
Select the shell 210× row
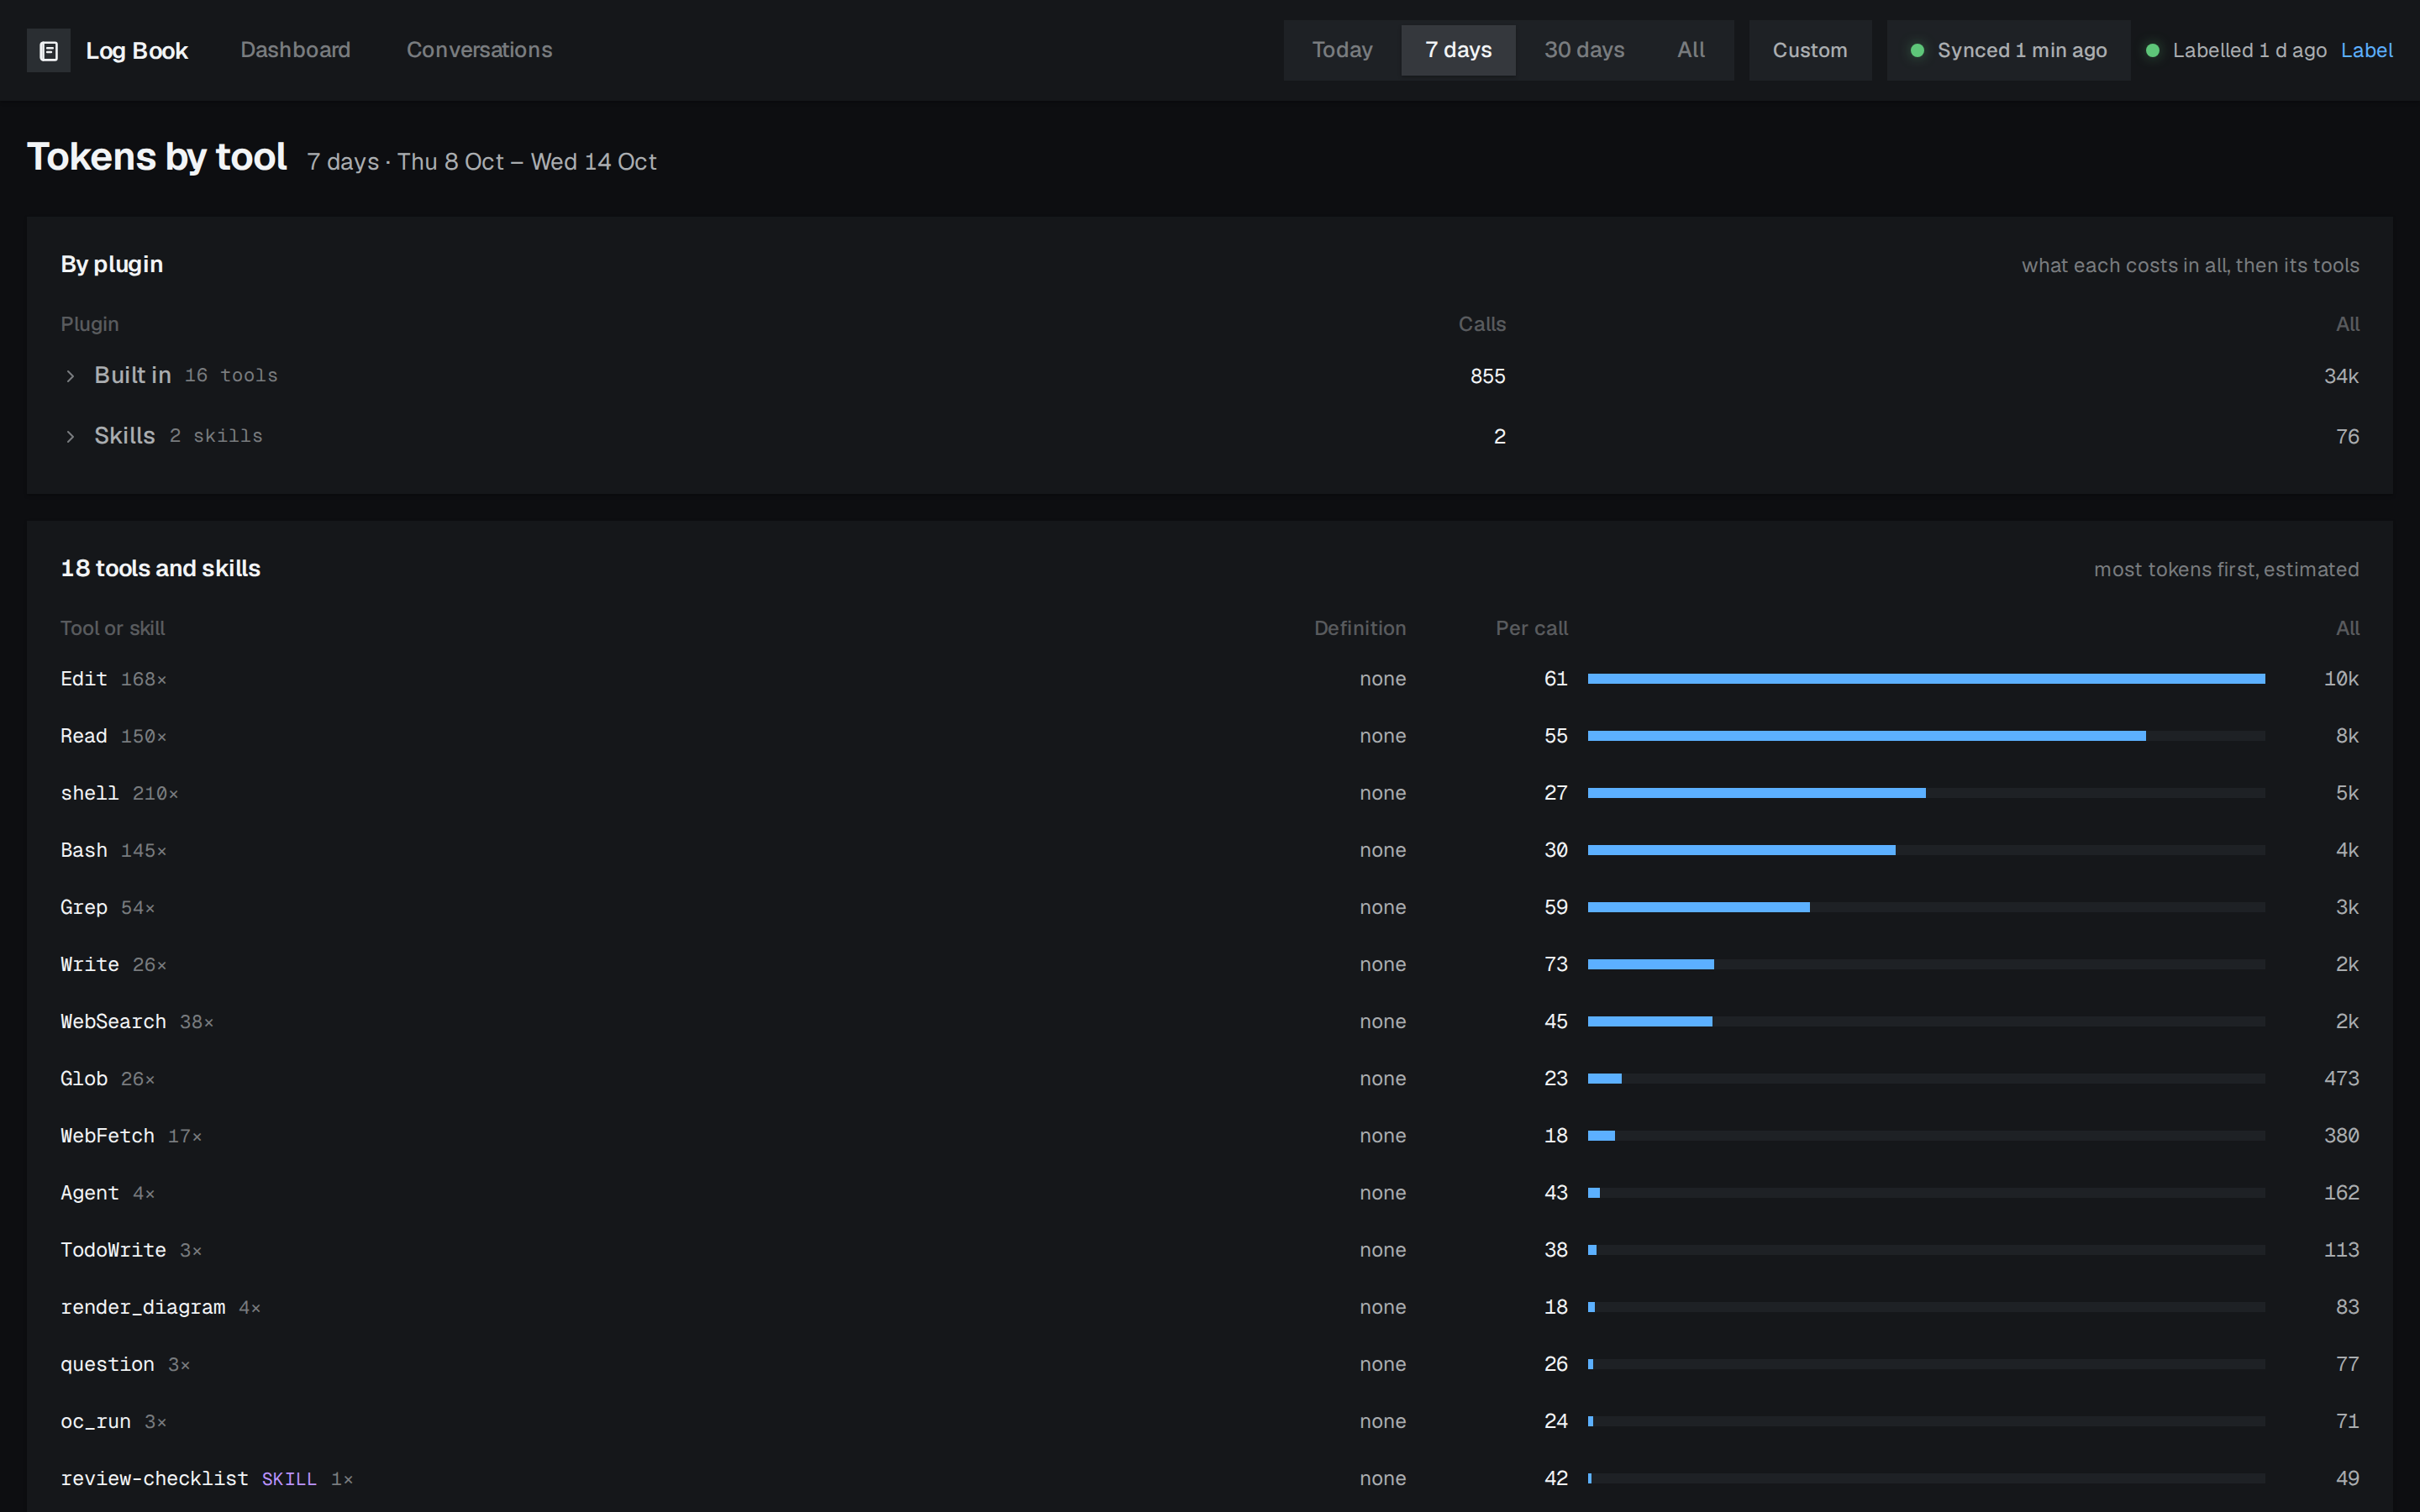coord(1210,793)
